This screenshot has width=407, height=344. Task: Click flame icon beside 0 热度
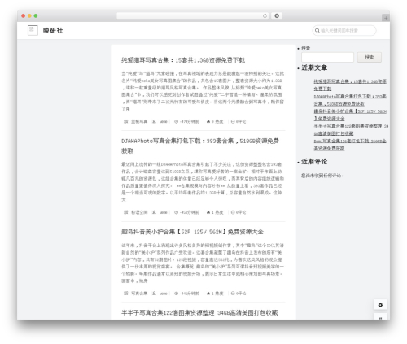pos(208,121)
